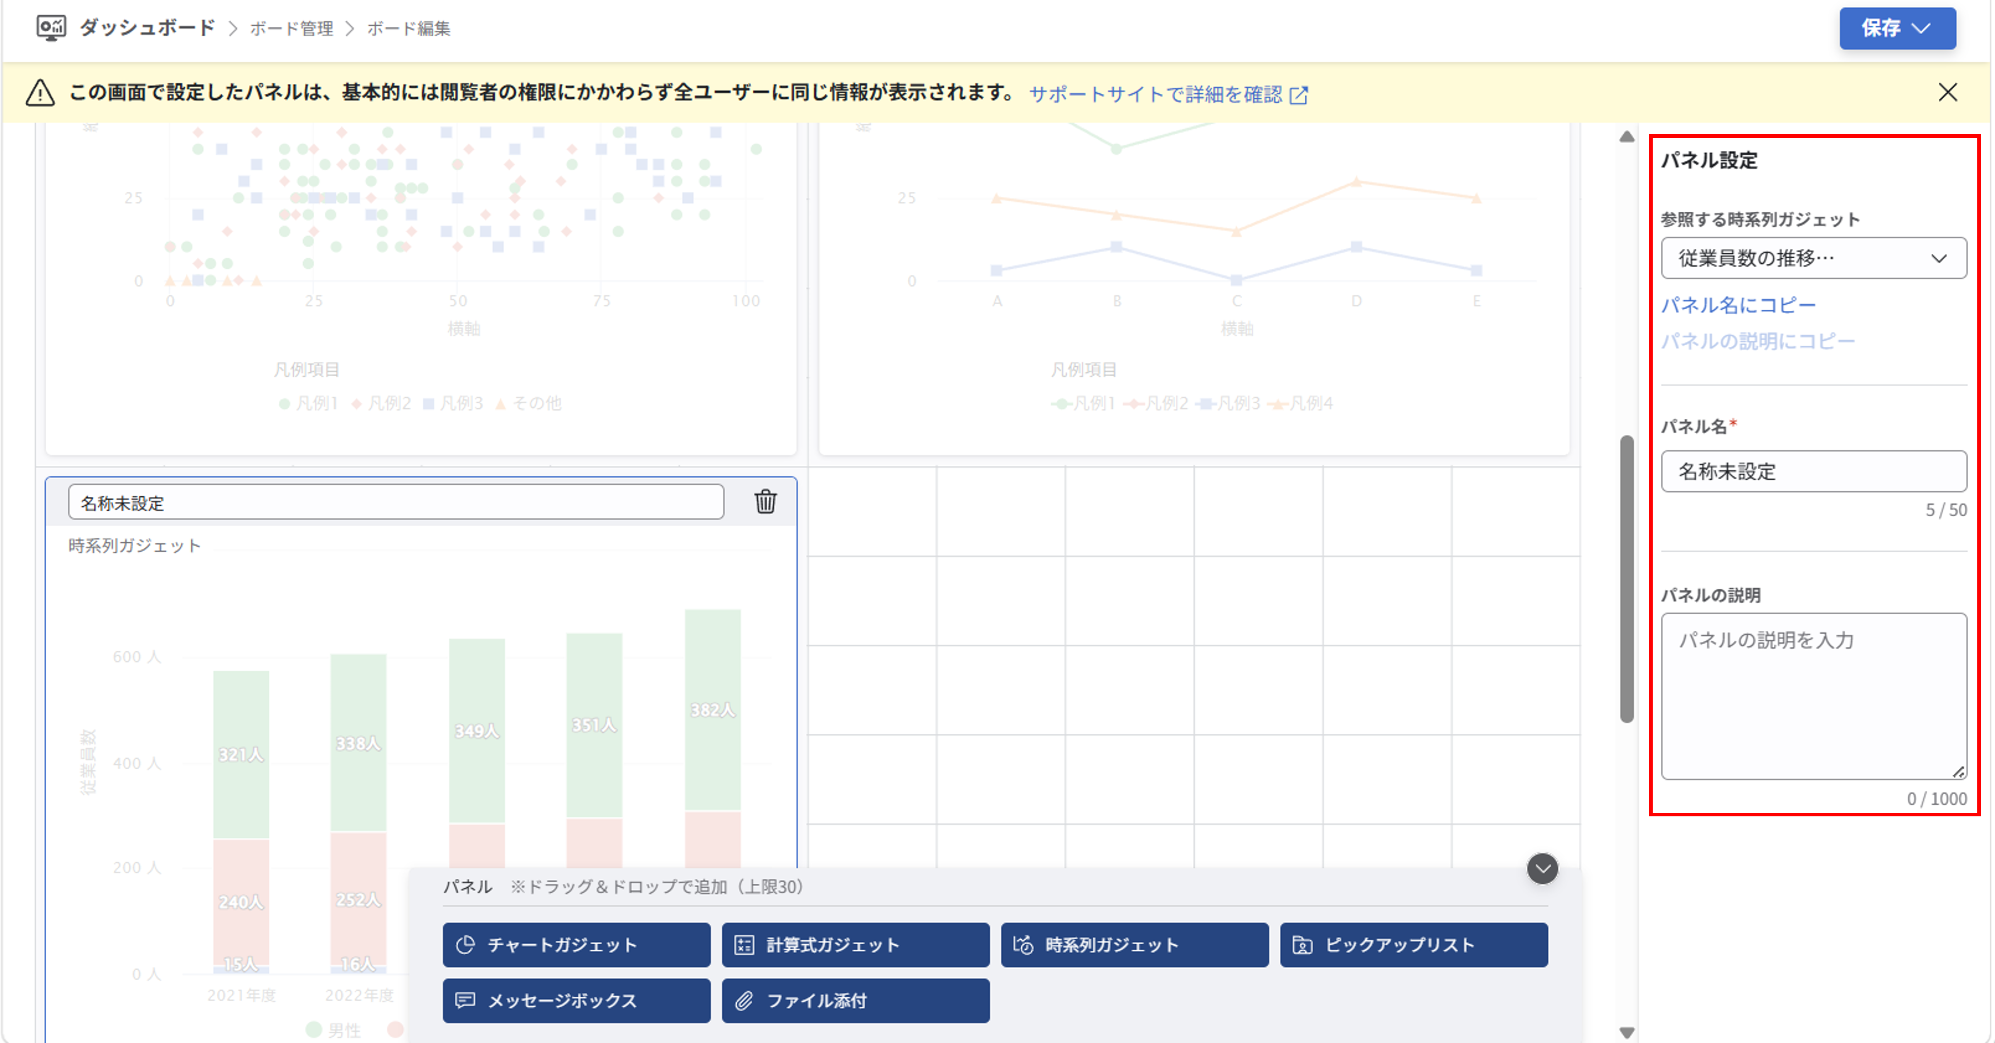Edit the panel title field 名称未設定 on board
1995x1043 pixels.
click(x=396, y=503)
